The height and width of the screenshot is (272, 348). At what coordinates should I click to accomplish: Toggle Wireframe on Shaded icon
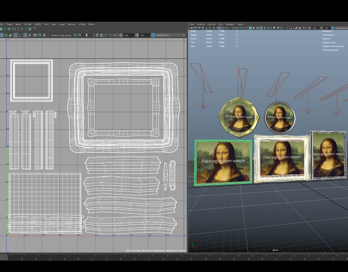pos(258,28)
